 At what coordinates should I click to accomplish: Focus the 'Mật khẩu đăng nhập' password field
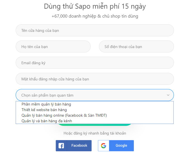pos(94,79)
